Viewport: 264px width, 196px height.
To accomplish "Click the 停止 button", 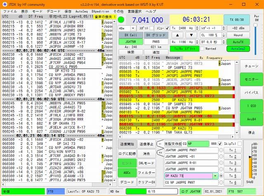I will 251,132.
